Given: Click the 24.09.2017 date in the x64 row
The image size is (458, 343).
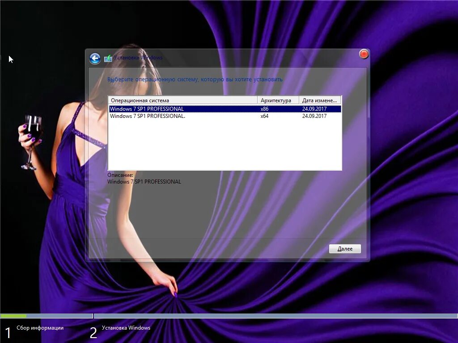Looking at the screenshot, I should (314, 116).
